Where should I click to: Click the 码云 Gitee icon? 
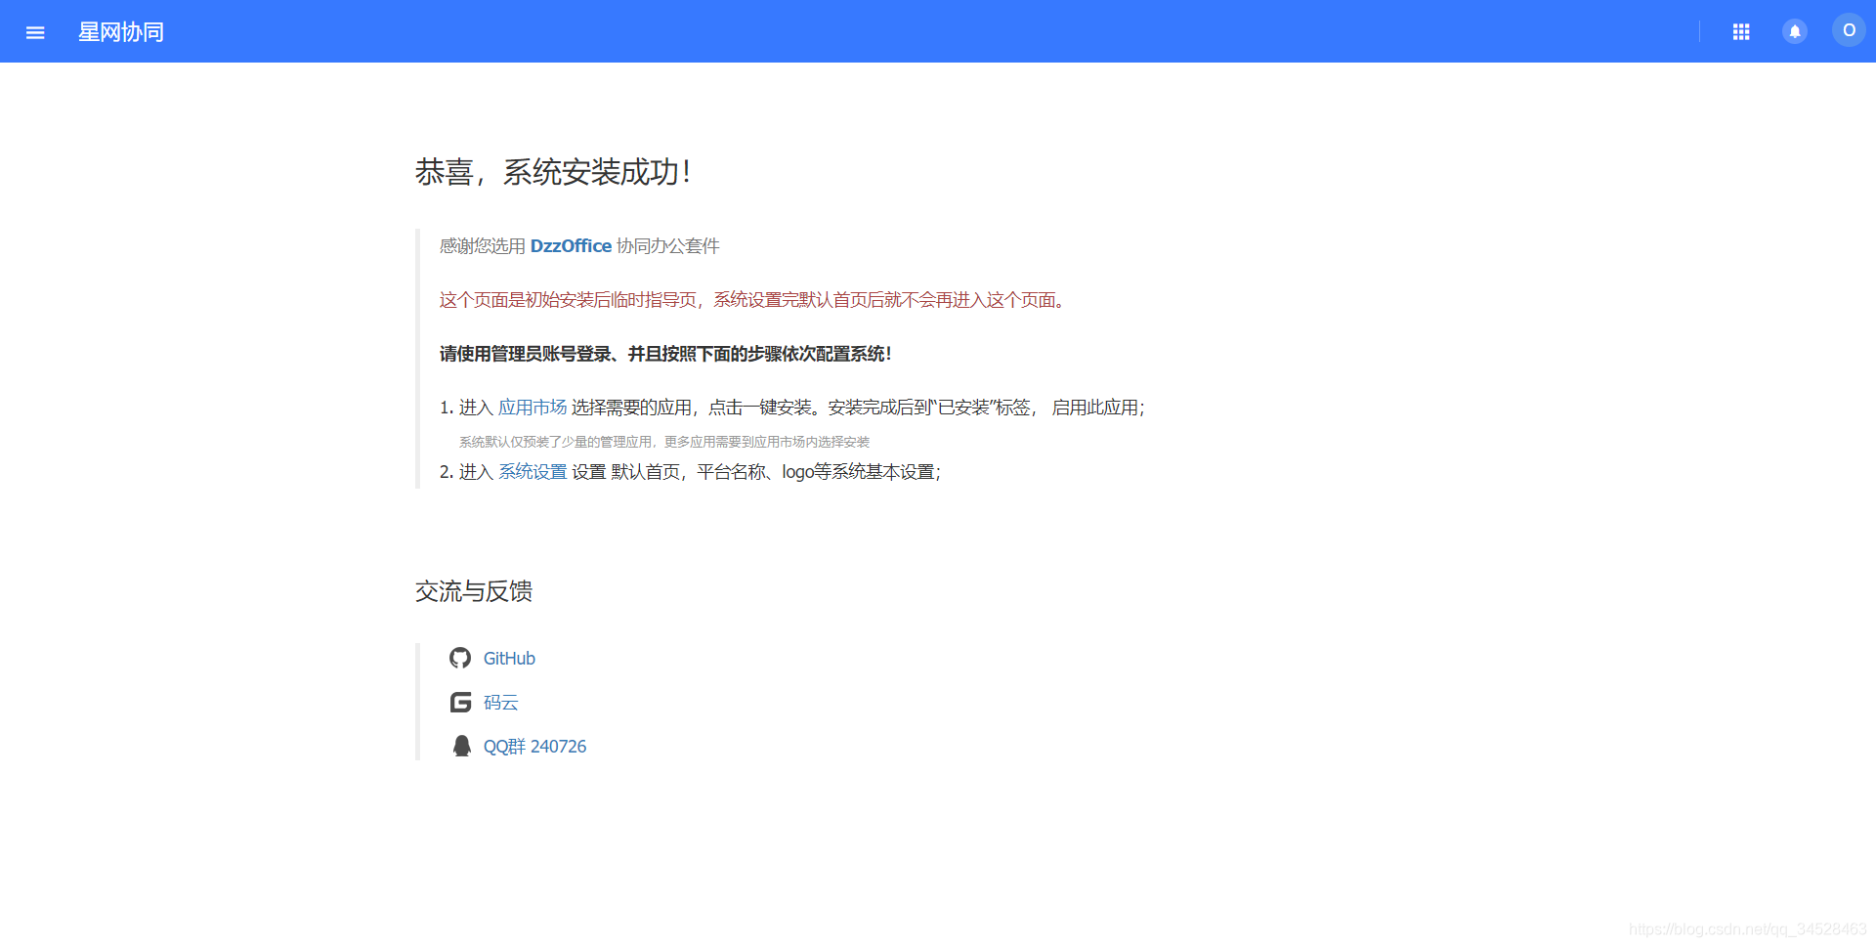tap(460, 702)
